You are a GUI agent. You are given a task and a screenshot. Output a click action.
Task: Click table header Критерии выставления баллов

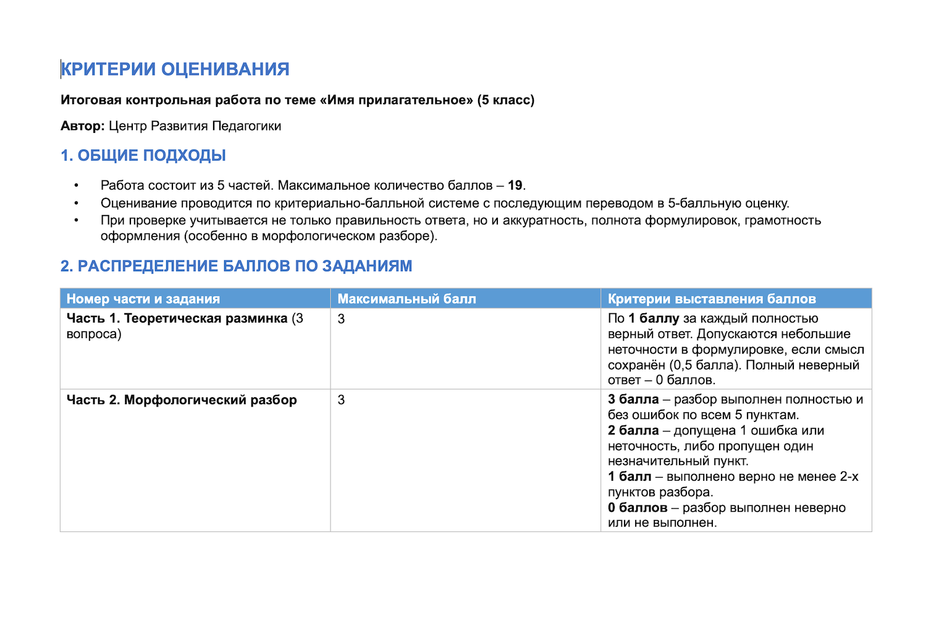pos(736,298)
